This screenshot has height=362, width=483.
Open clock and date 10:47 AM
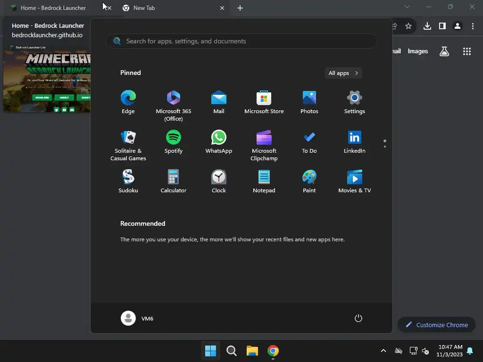click(x=450, y=351)
